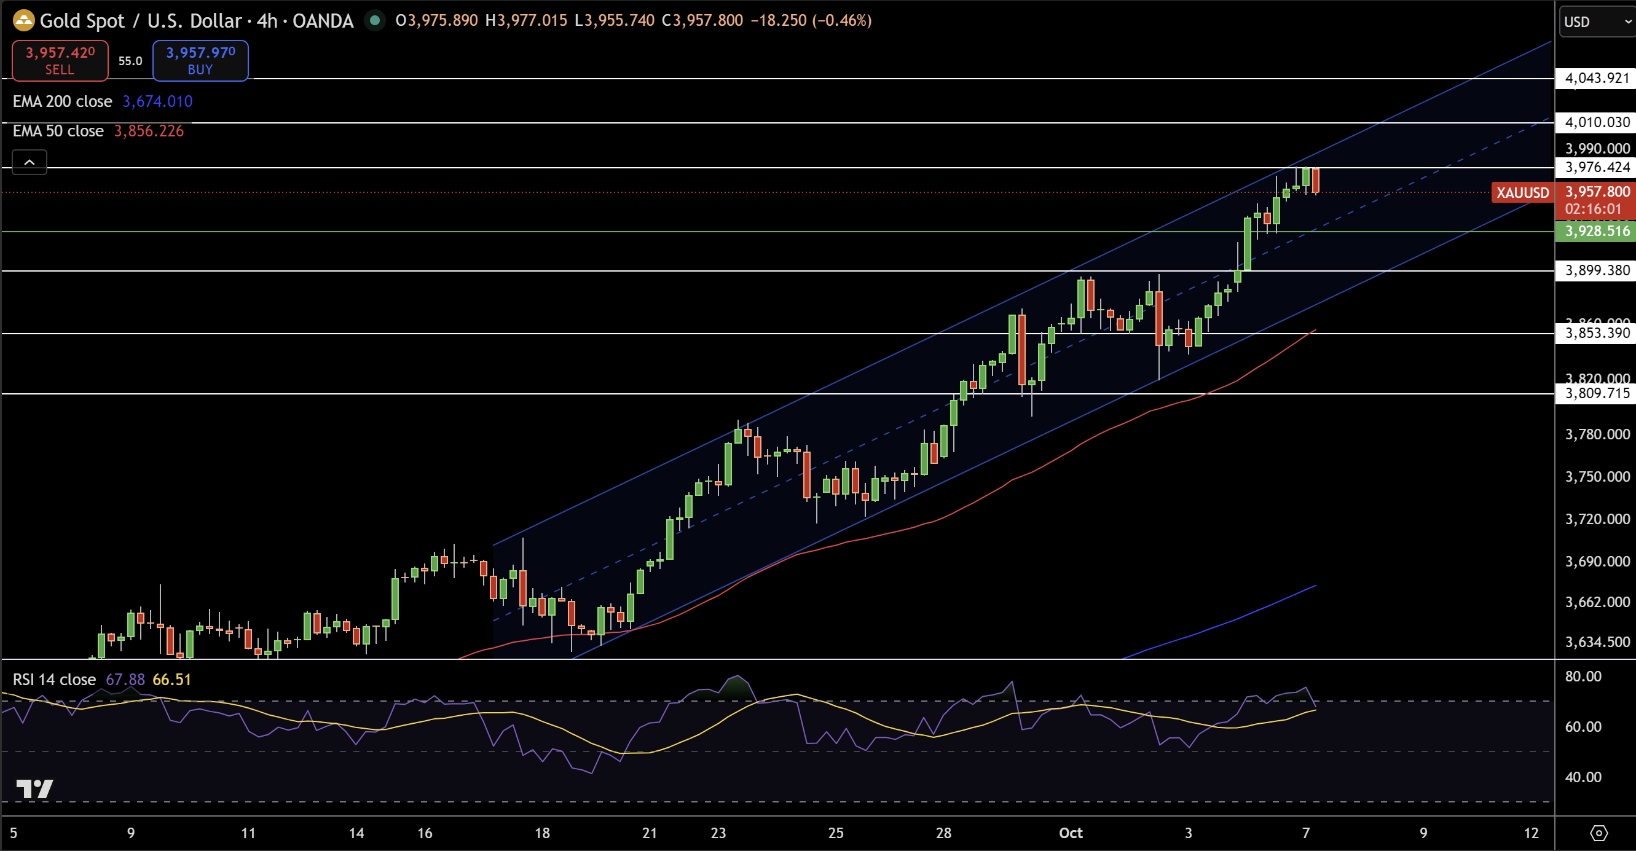
Task: Select the RSI 14 close indicator label
Action: pos(54,680)
